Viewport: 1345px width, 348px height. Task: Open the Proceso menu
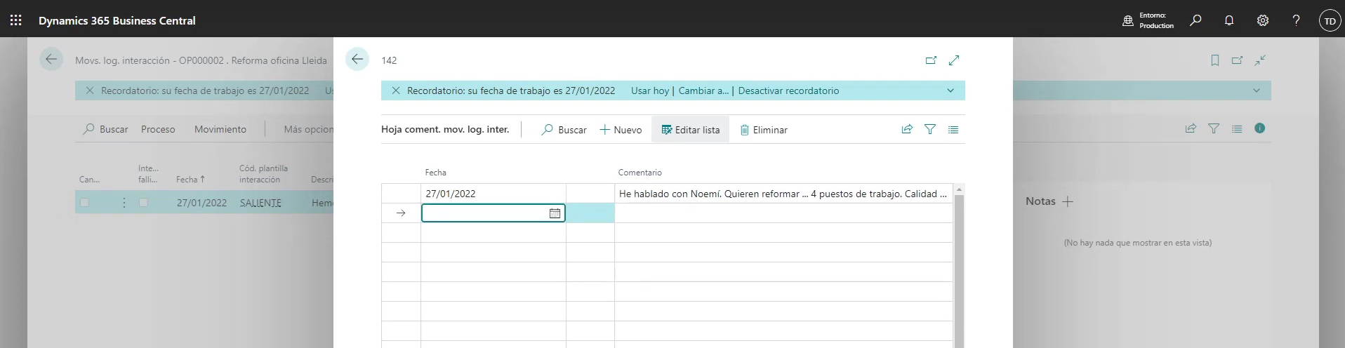click(158, 129)
